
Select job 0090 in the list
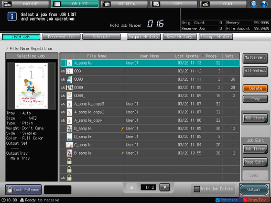coord(150,79)
